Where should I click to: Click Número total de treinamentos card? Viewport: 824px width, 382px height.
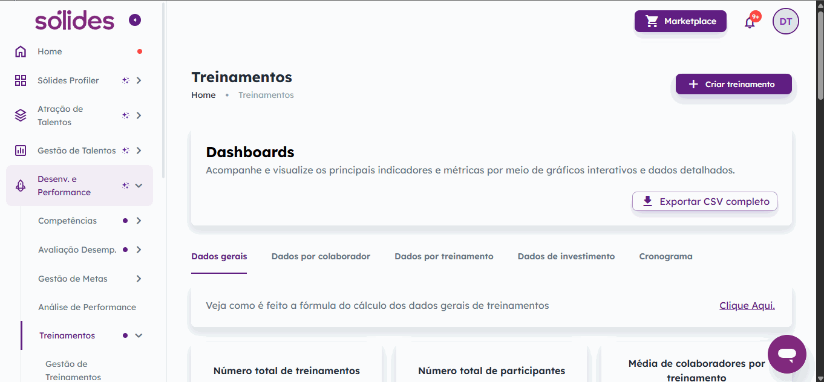click(x=287, y=364)
